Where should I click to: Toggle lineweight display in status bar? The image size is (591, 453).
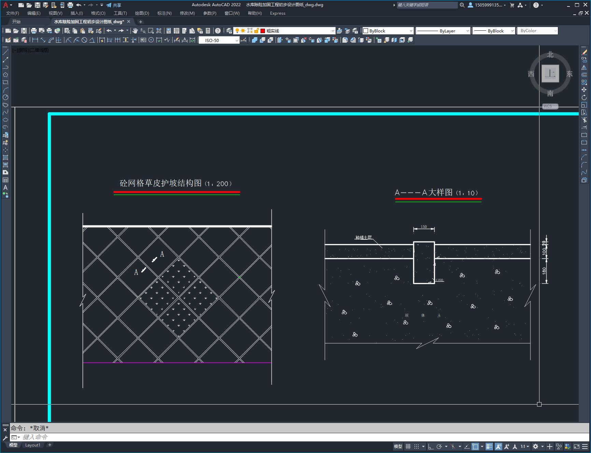coord(489,446)
